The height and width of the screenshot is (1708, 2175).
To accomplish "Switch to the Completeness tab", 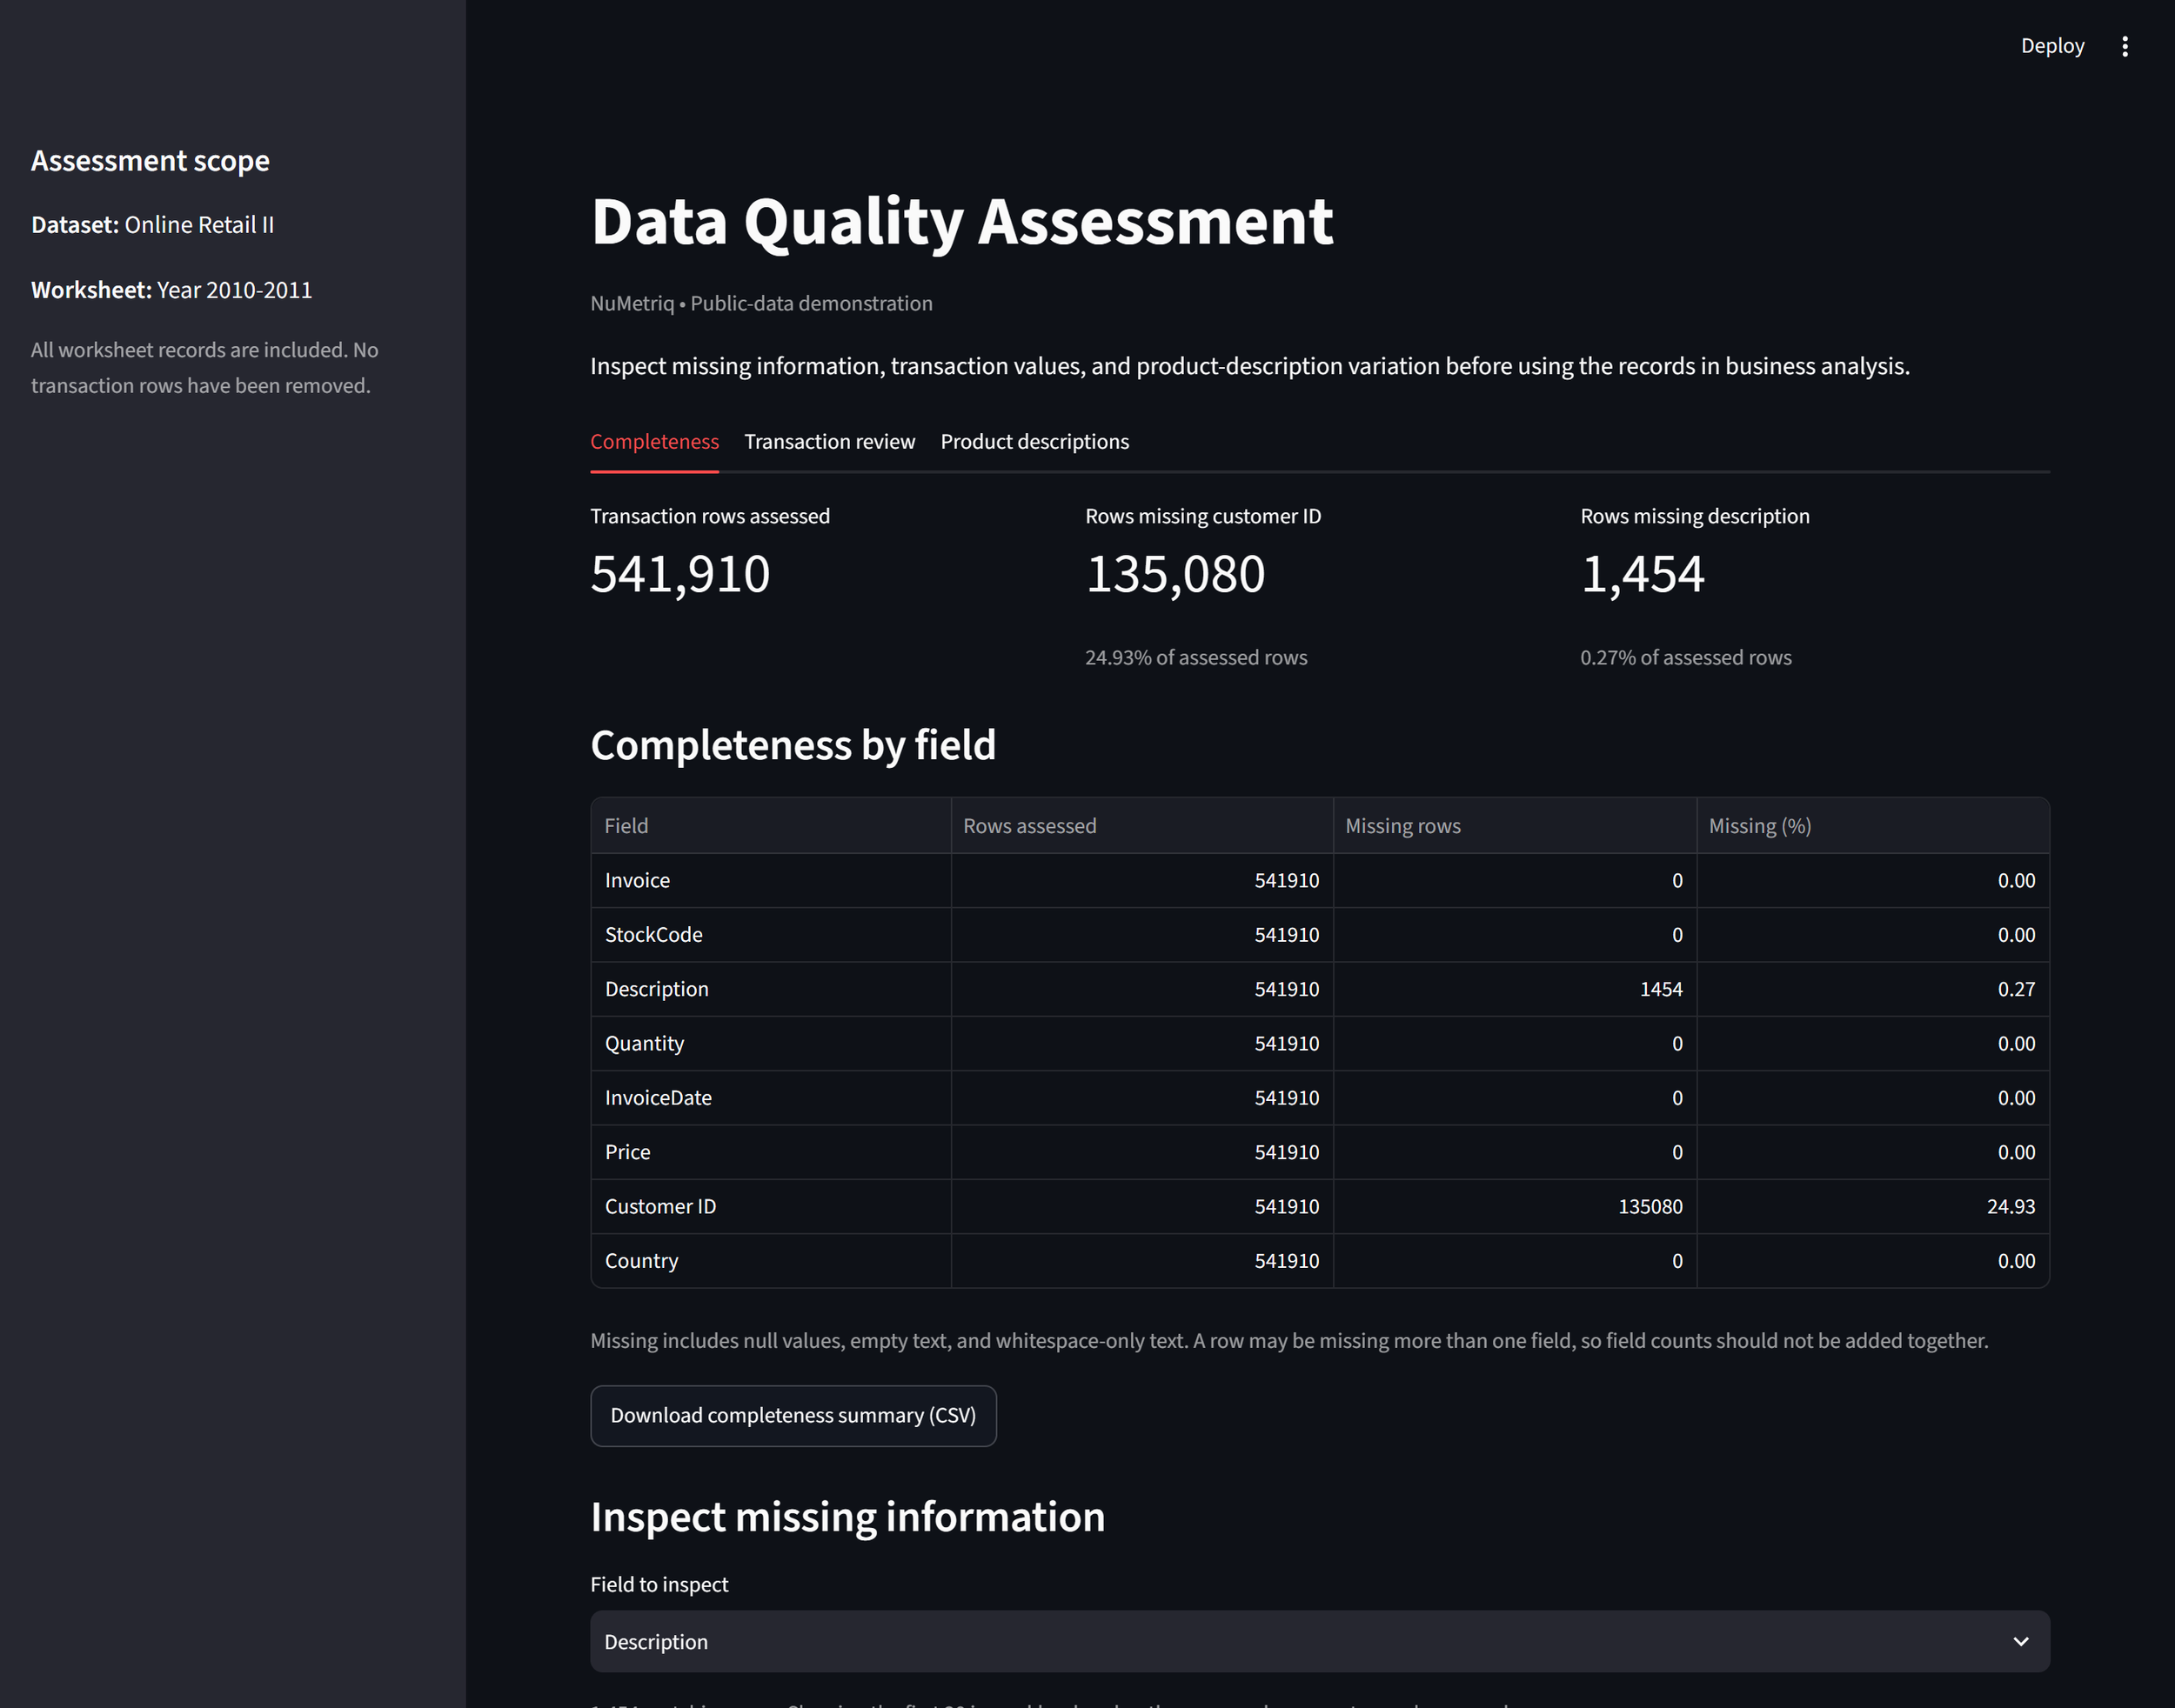I will [x=654, y=441].
